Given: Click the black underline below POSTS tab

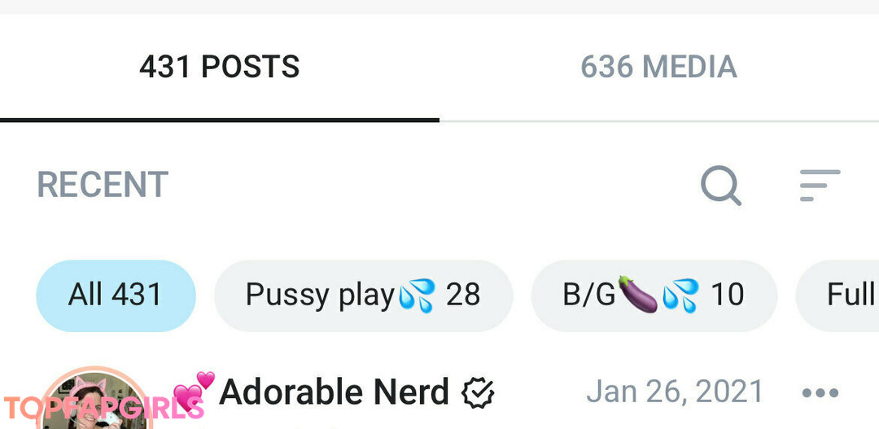Looking at the screenshot, I should 220,120.
